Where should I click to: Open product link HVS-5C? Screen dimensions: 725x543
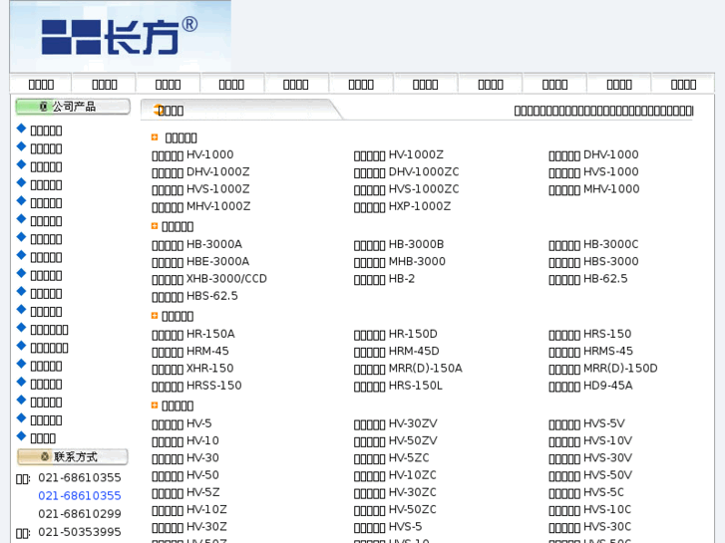[x=586, y=492]
